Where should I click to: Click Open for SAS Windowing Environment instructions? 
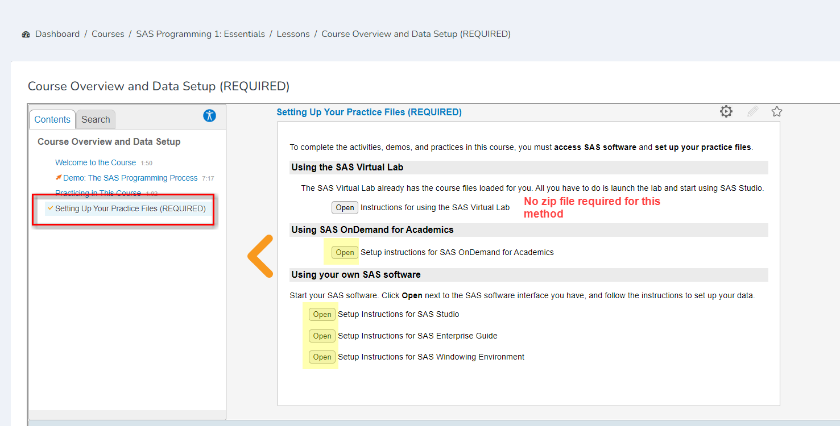[322, 357]
